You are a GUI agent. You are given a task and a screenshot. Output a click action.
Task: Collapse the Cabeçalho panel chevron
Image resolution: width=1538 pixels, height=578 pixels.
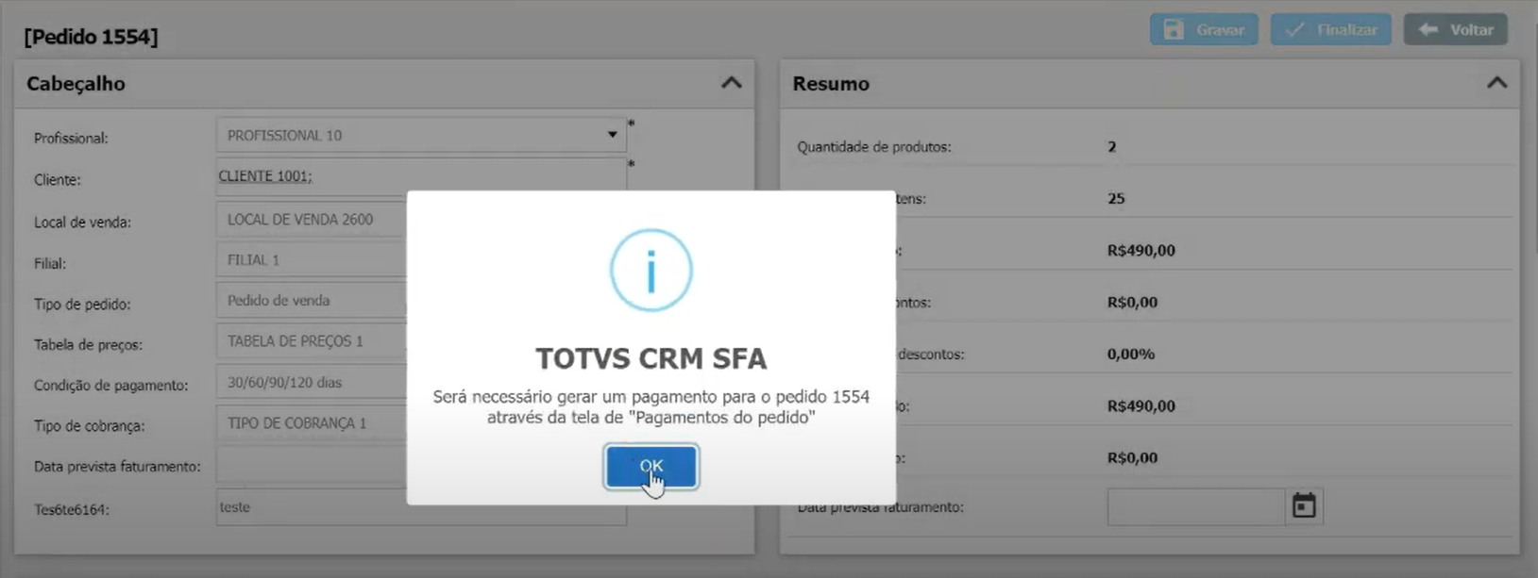click(731, 83)
